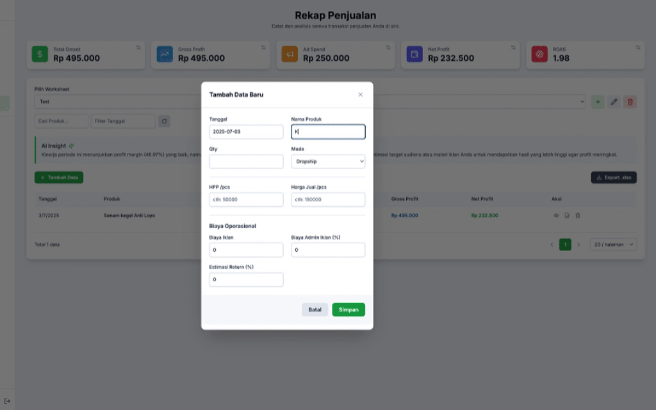Click the Export .xlsx button
The image size is (656, 410).
(613, 177)
